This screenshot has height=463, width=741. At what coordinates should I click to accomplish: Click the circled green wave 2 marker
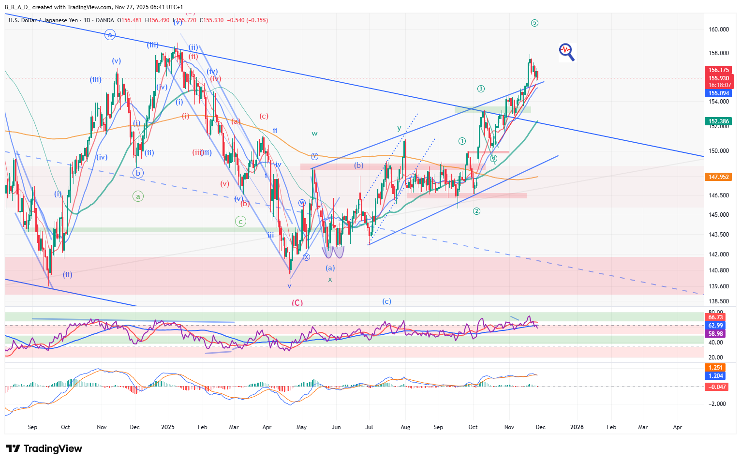tap(476, 211)
